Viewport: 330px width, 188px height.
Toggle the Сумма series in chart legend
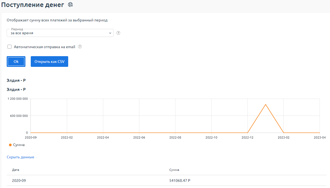click(19, 145)
